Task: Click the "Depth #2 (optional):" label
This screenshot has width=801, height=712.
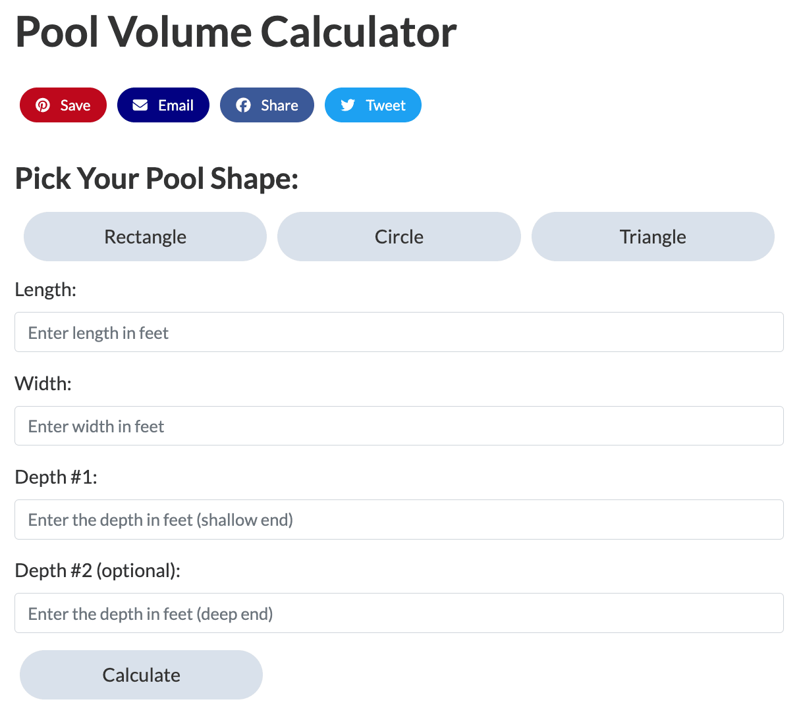Action: tap(97, 571)
